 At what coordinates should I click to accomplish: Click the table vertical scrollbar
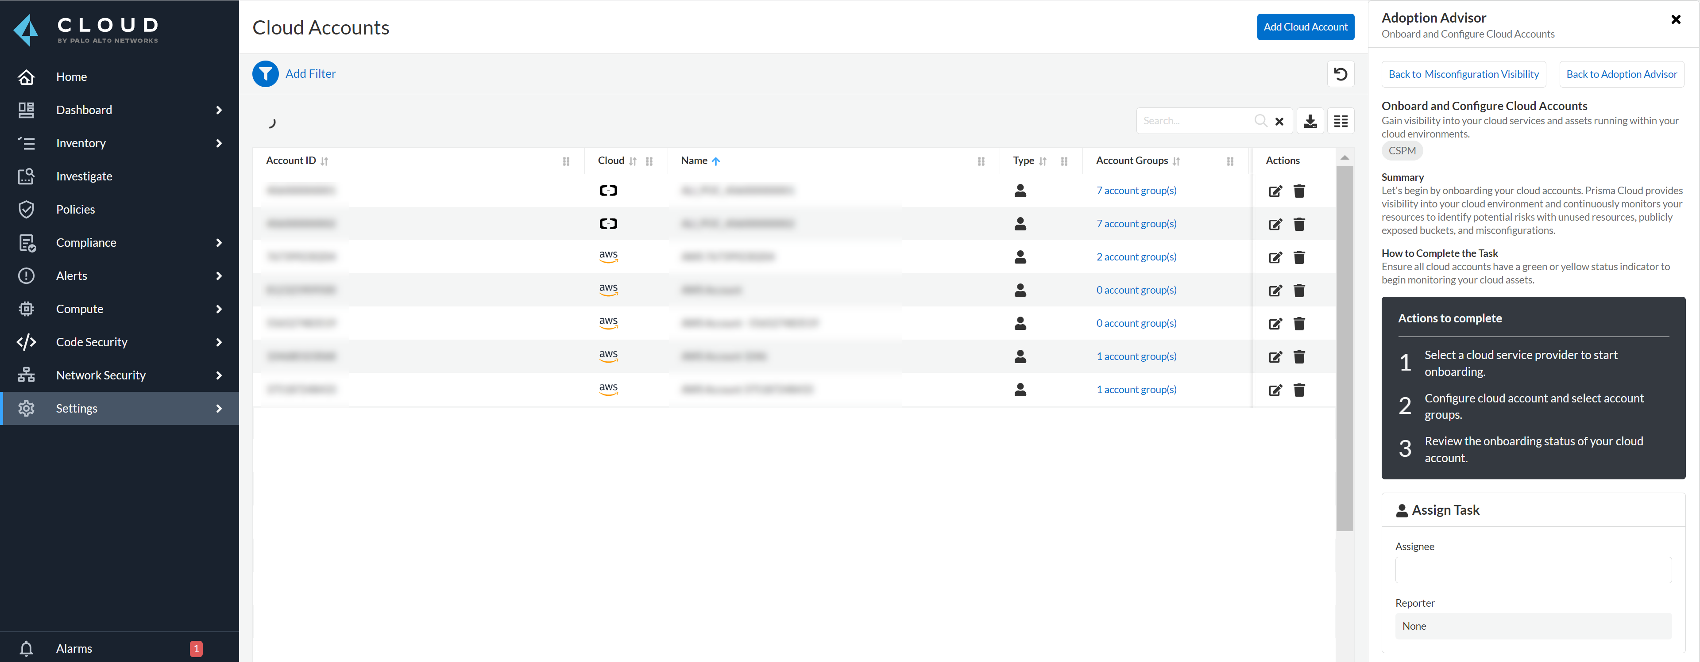pyautogui.click(x=1345, y=348)
